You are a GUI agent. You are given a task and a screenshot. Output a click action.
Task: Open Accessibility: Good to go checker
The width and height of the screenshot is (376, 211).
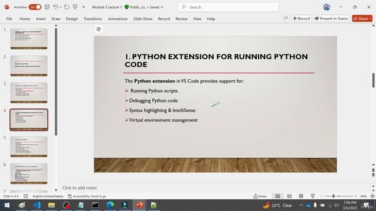pos(87,196)
